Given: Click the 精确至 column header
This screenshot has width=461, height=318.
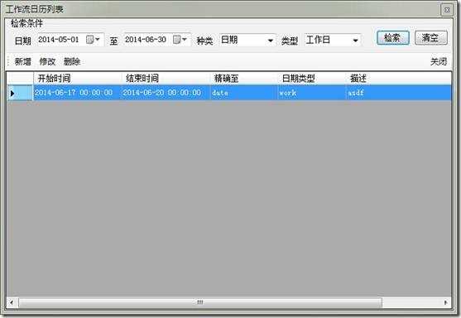Looking at the screenshot, I should (x=244, y=78).
